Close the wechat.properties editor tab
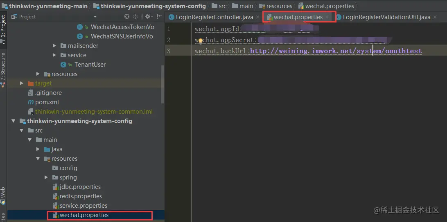 327,17
